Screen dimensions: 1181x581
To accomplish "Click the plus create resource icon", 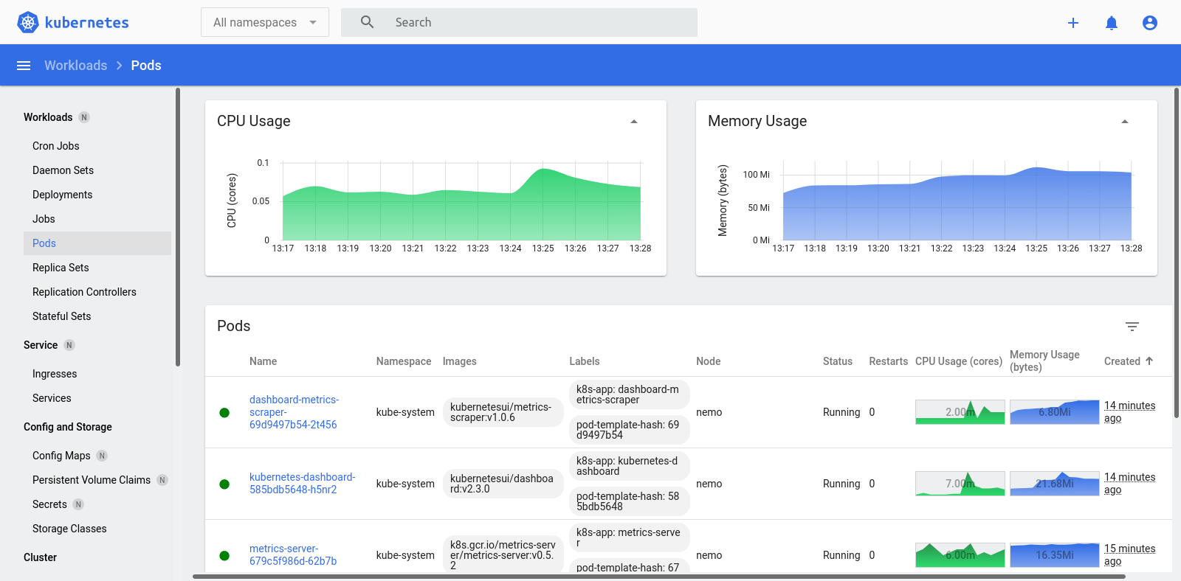I will (1073, 23).
